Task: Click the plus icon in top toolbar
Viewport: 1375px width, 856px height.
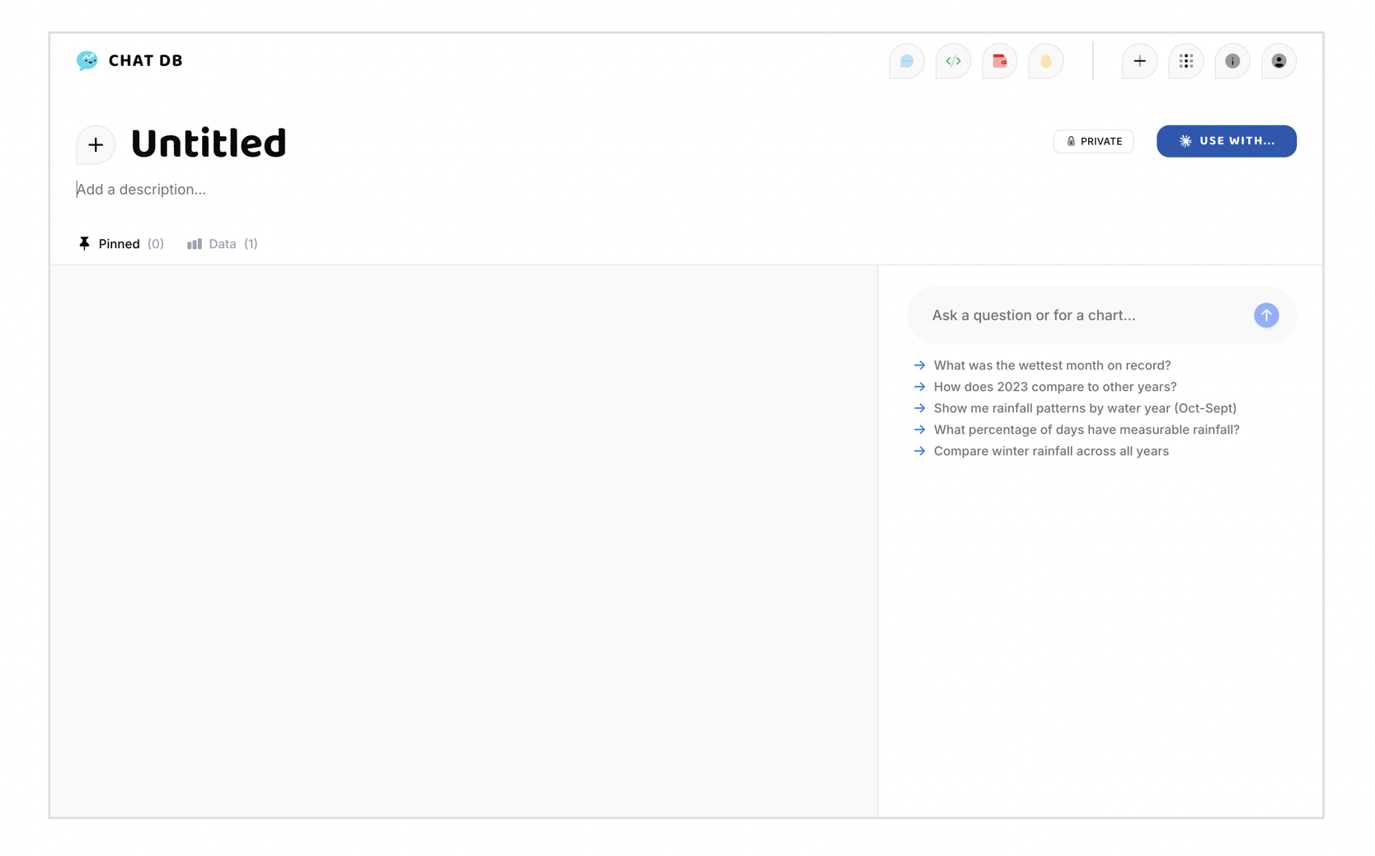Action: [x=1139, y=61]
